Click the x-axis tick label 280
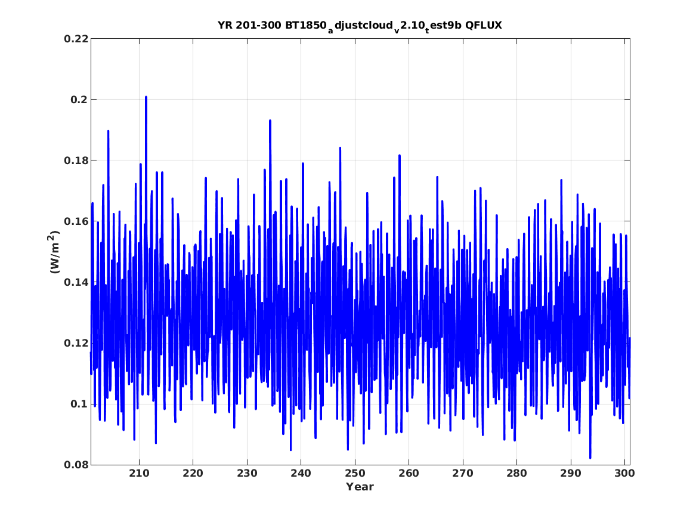This screenshot has width=696, height=522. tap(516, 474)
